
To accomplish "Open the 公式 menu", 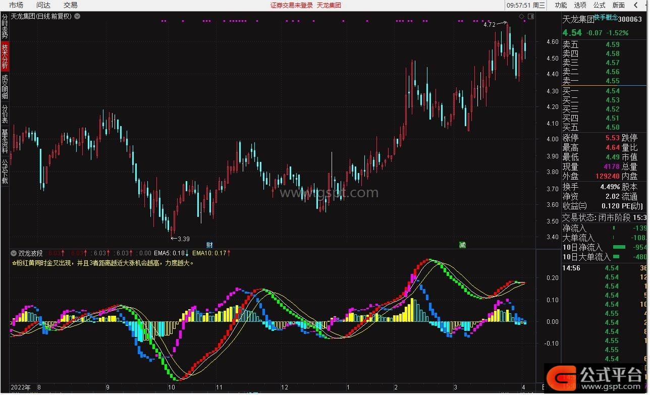I will tap(600, 5).
